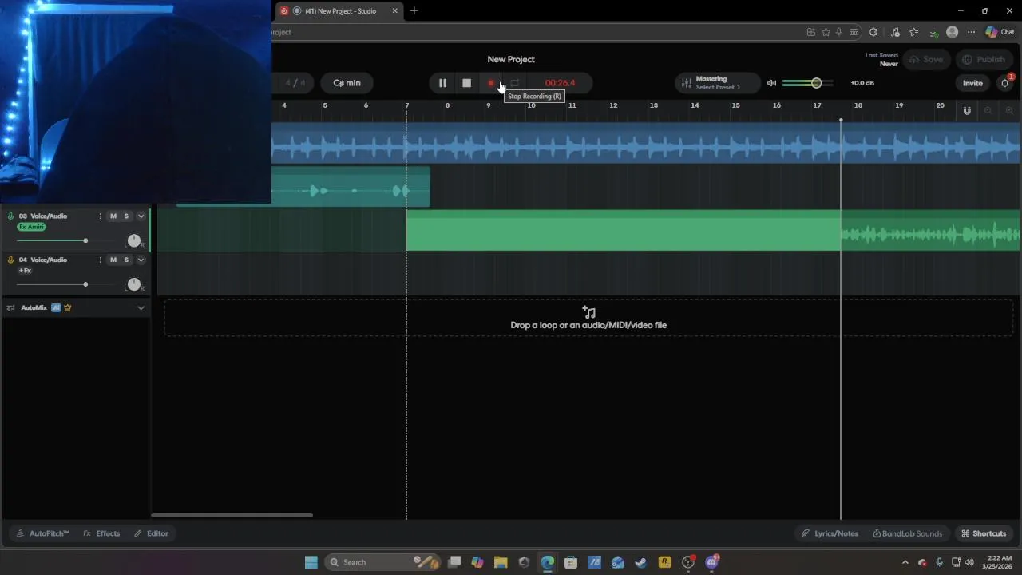Open a new browser tab
Screen dimensions: 1022x575
[x=414, y=11]
